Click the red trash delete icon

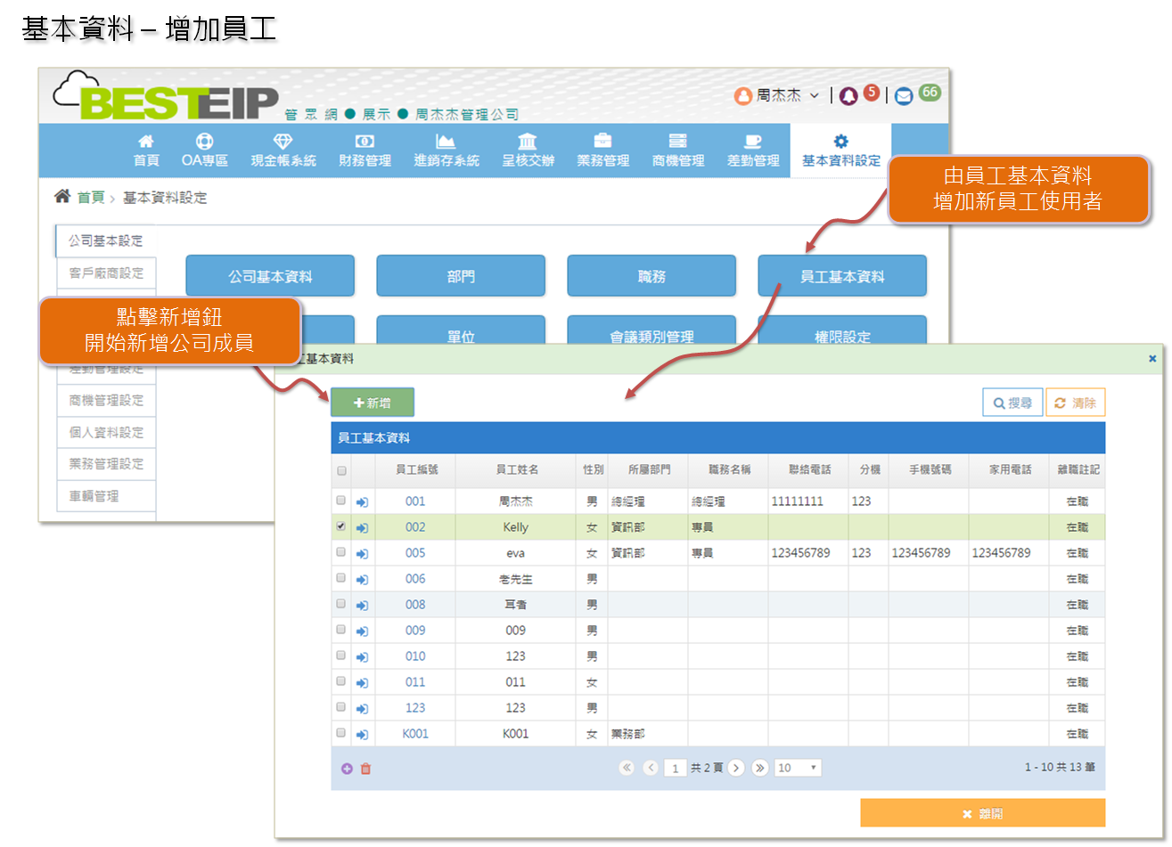(365, 769)
